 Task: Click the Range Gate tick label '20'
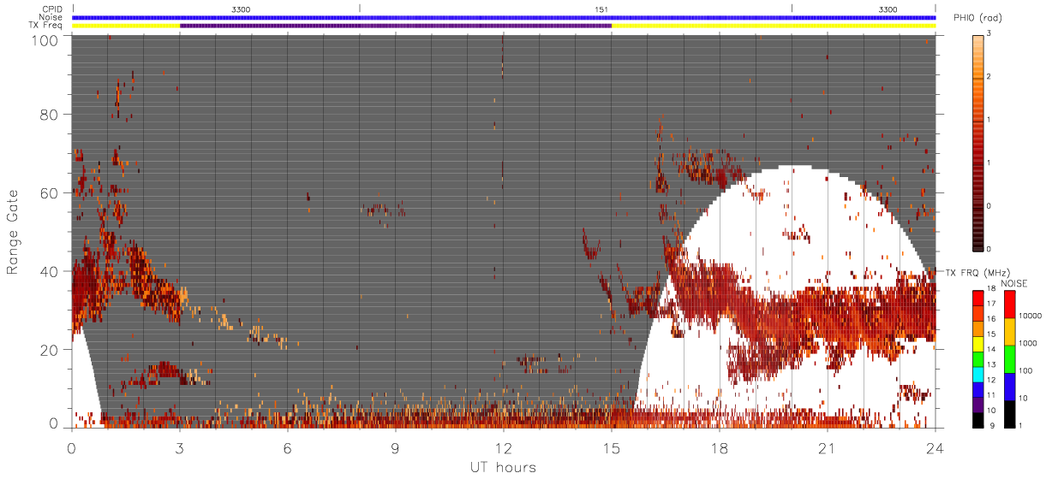(51, 349)
